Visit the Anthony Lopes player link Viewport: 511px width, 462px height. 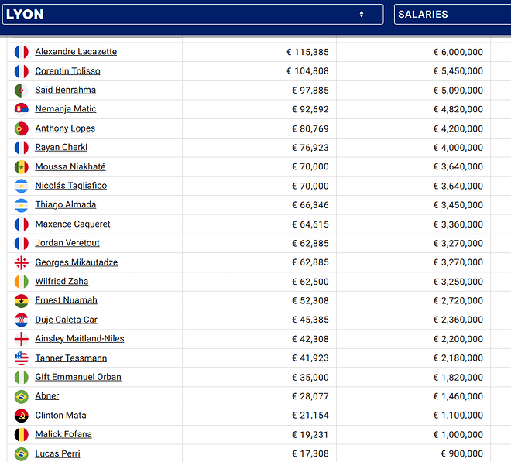pos(65,128)
